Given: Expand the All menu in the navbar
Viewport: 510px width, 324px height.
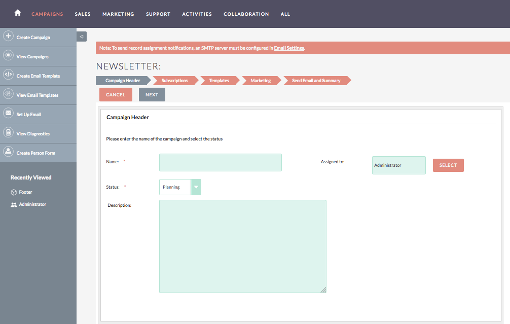Looking at the screenshot, I should 285,14.
